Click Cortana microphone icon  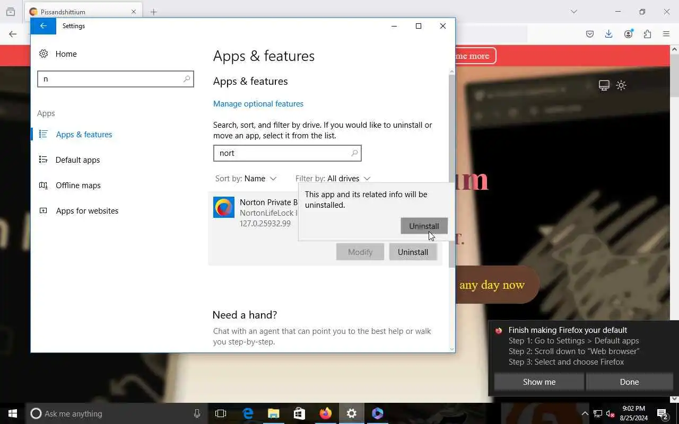(197, 413)
